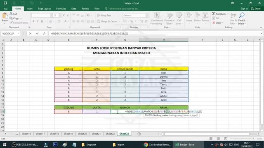The image size is (264, 148).
Task: Click cell containing Darma
Action: point(164,77)
